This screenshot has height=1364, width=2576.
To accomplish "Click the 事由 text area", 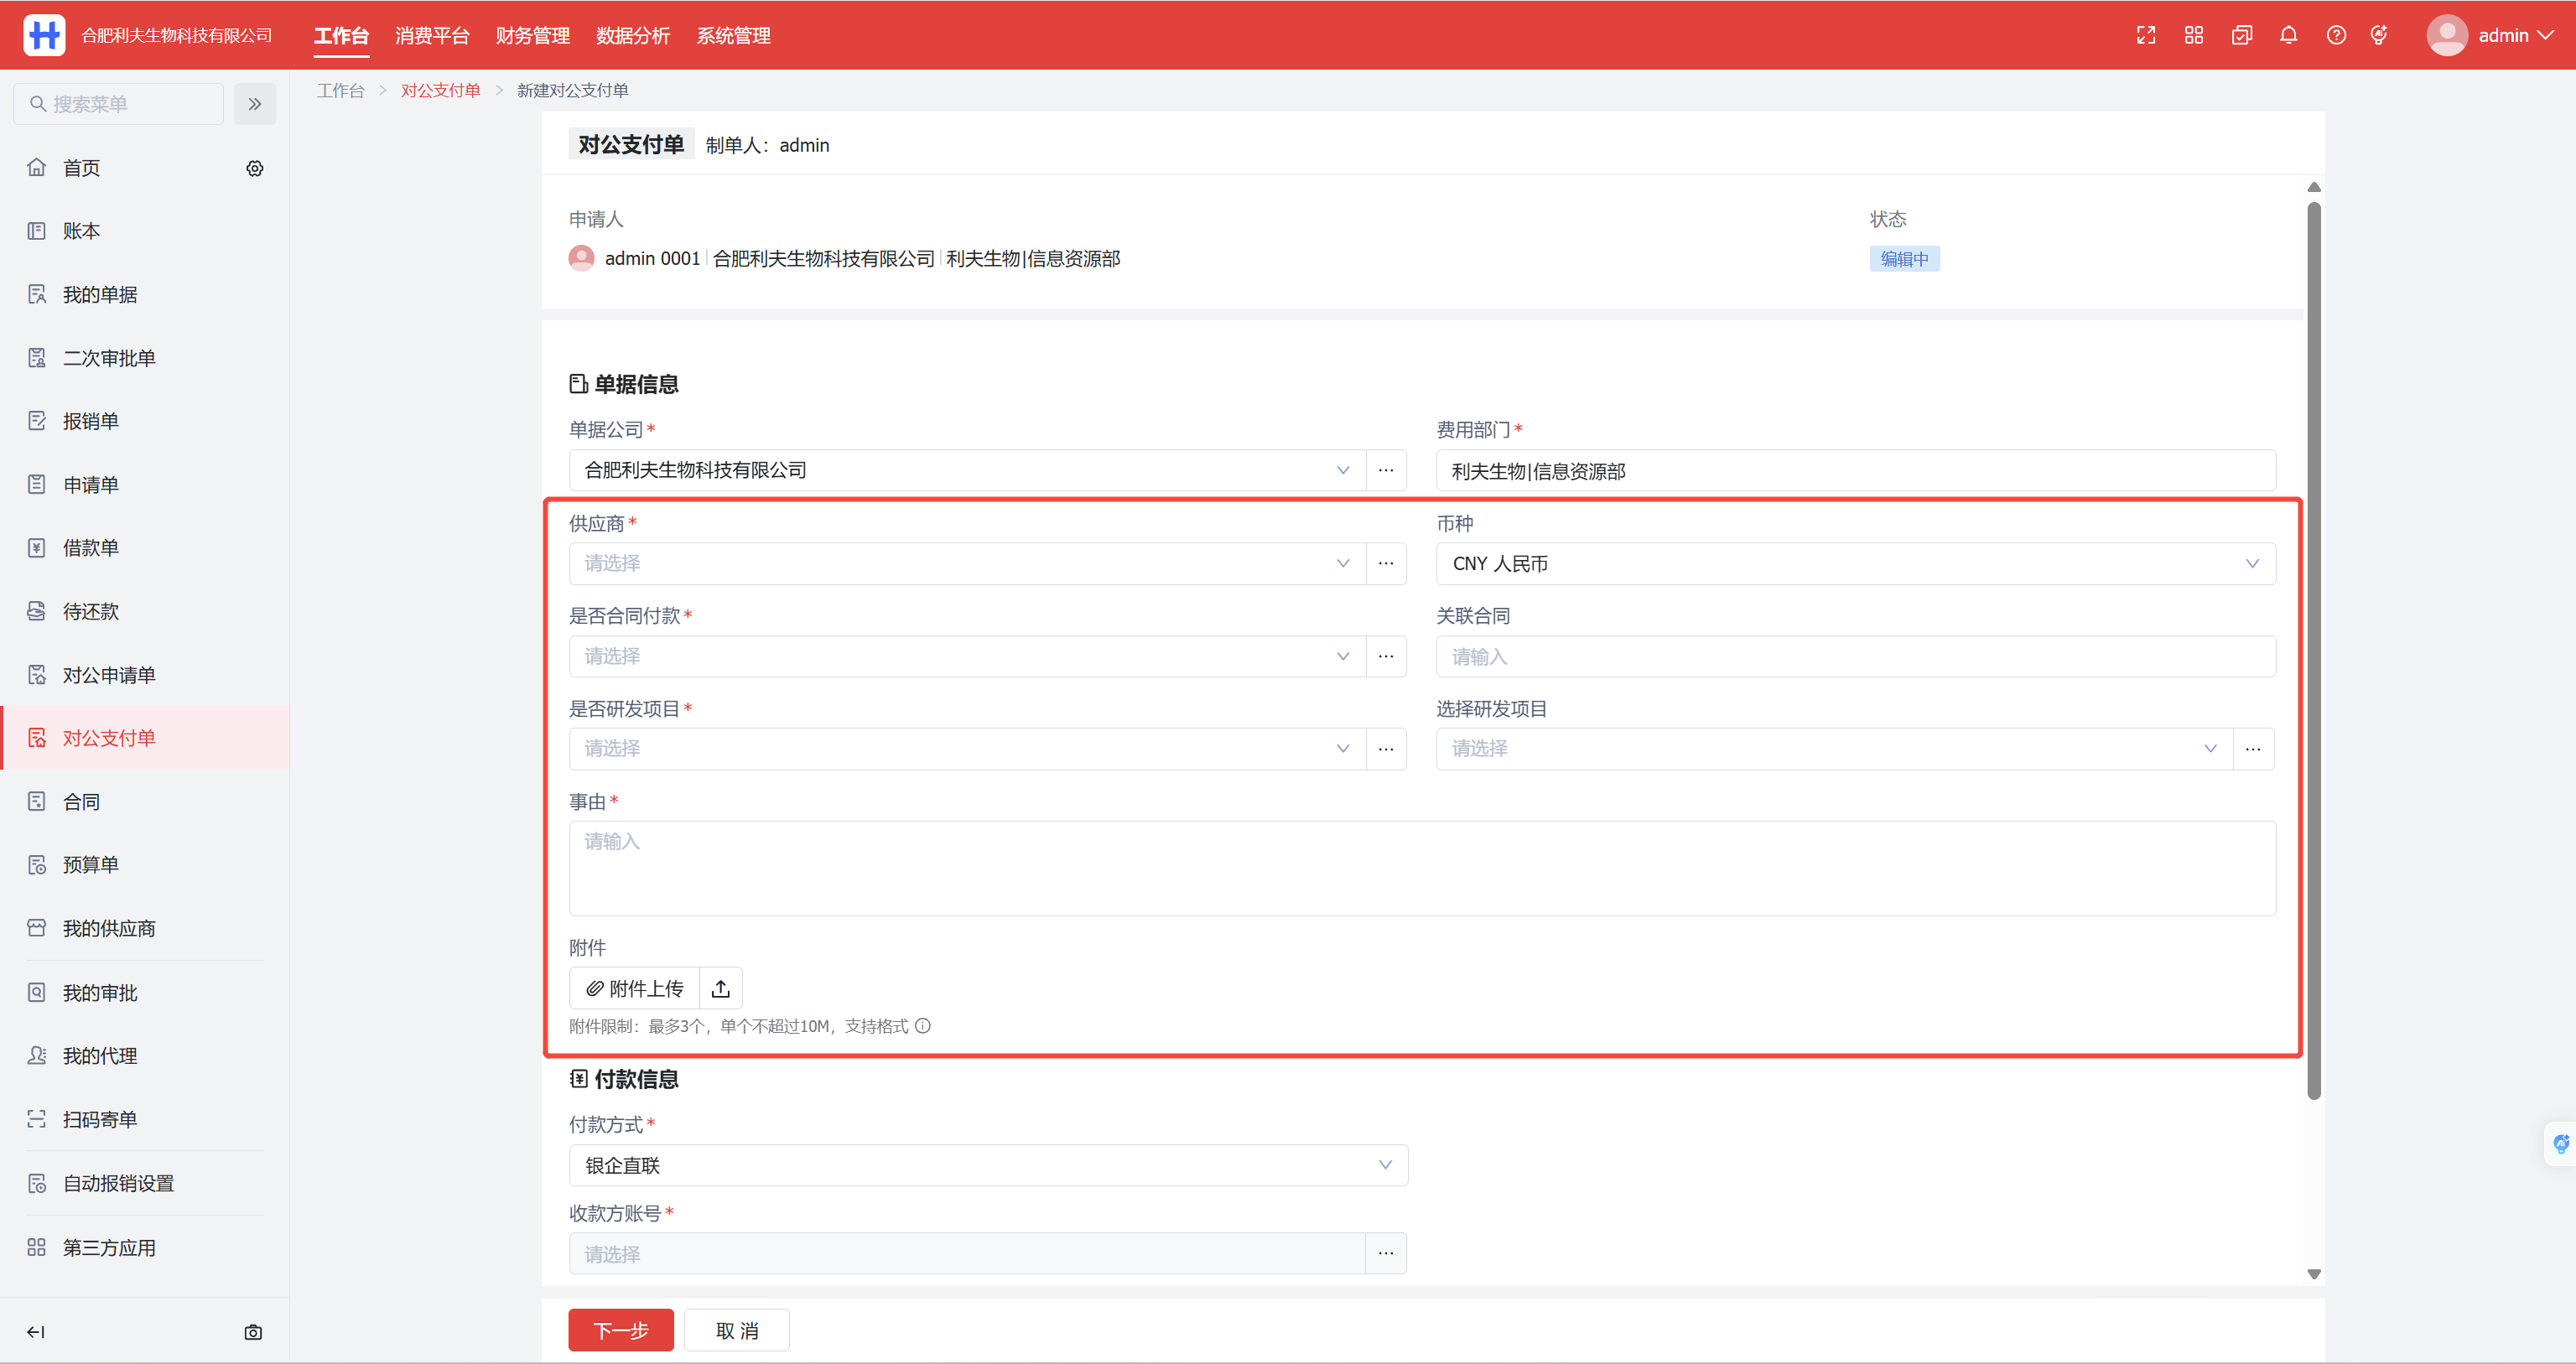I will [x=1421, y=868].
